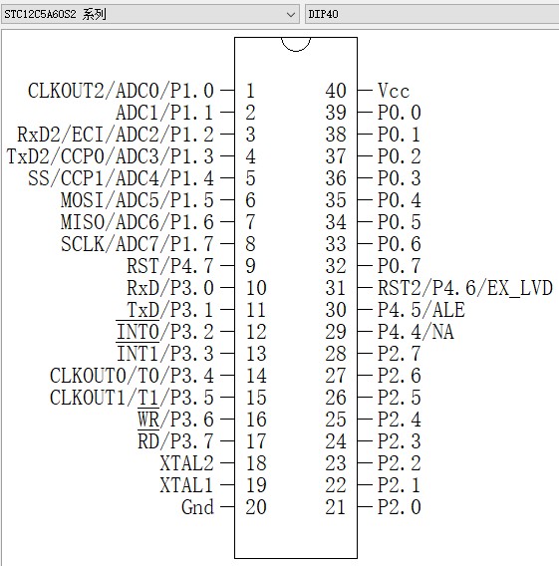Screen dimensions: 559x566
Task: Click pin label P2.1
Action: (400, 485)
